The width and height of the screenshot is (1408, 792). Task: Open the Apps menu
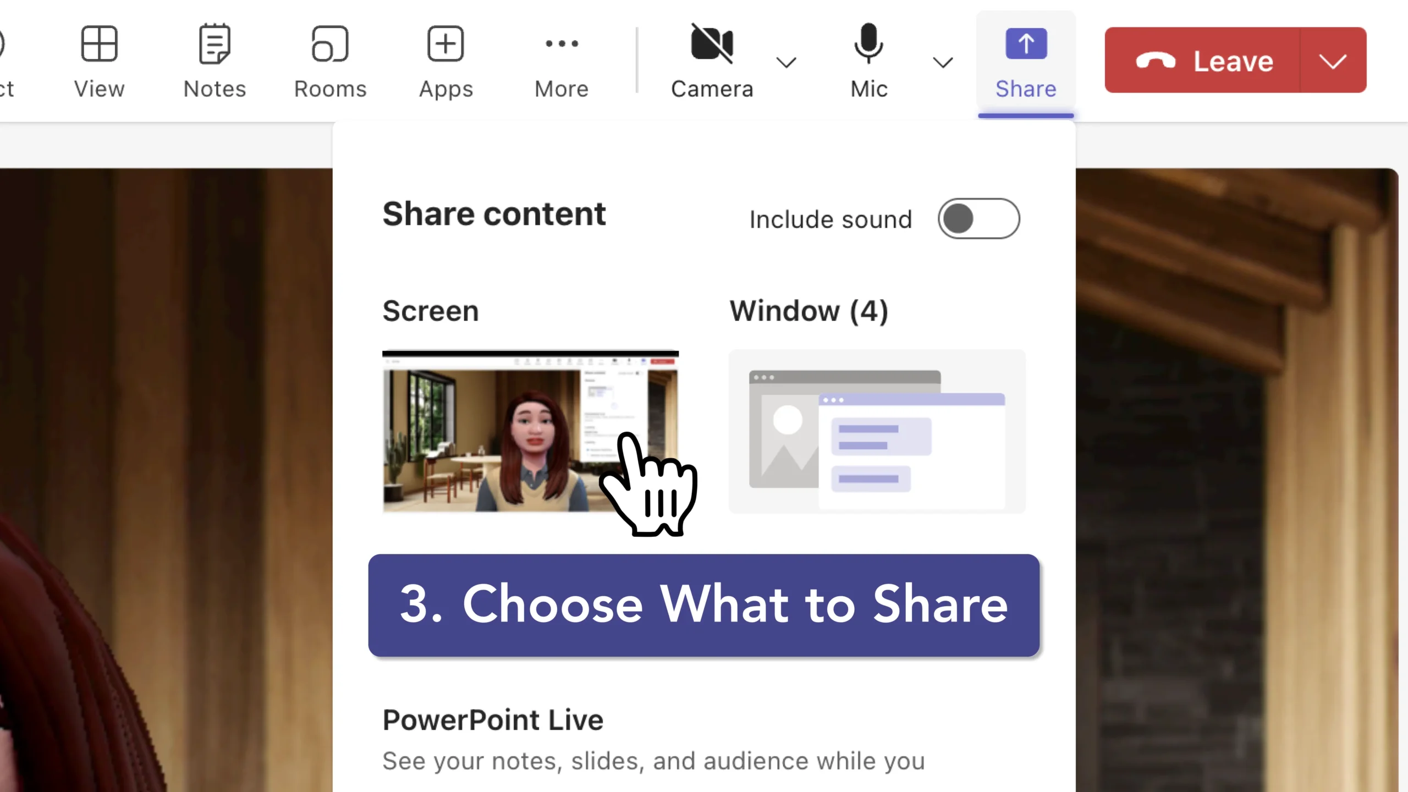click(446, 61)
